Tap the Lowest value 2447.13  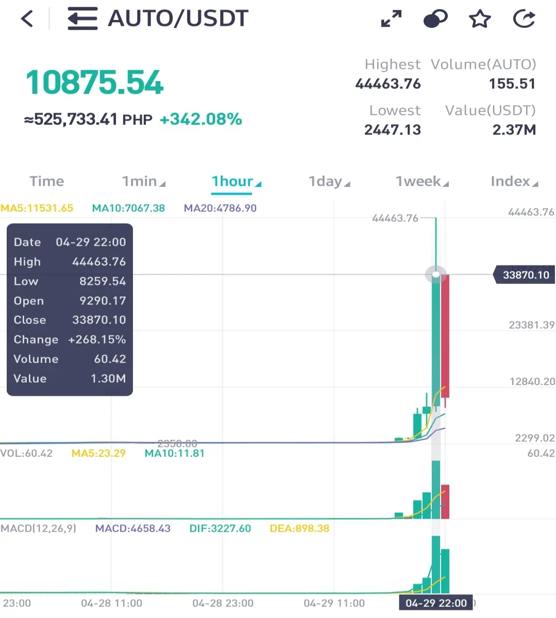coord(393,130)
